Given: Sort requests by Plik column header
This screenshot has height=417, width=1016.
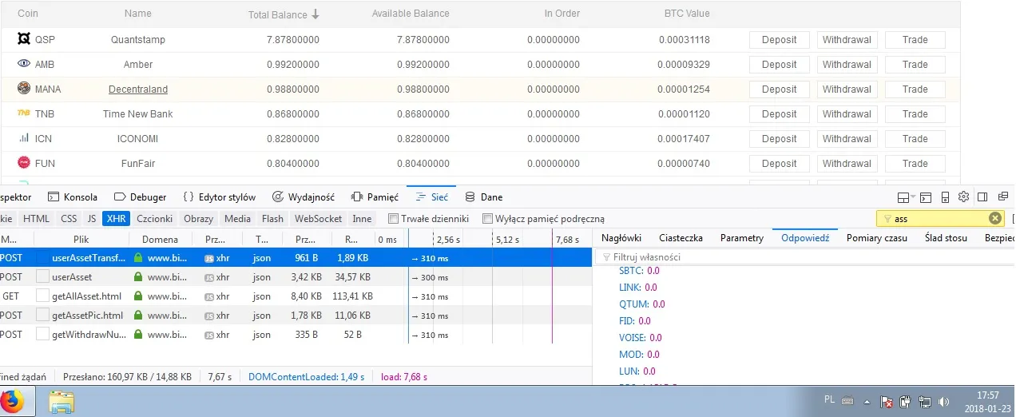Looking at the screenshot, I should [81, 239].
